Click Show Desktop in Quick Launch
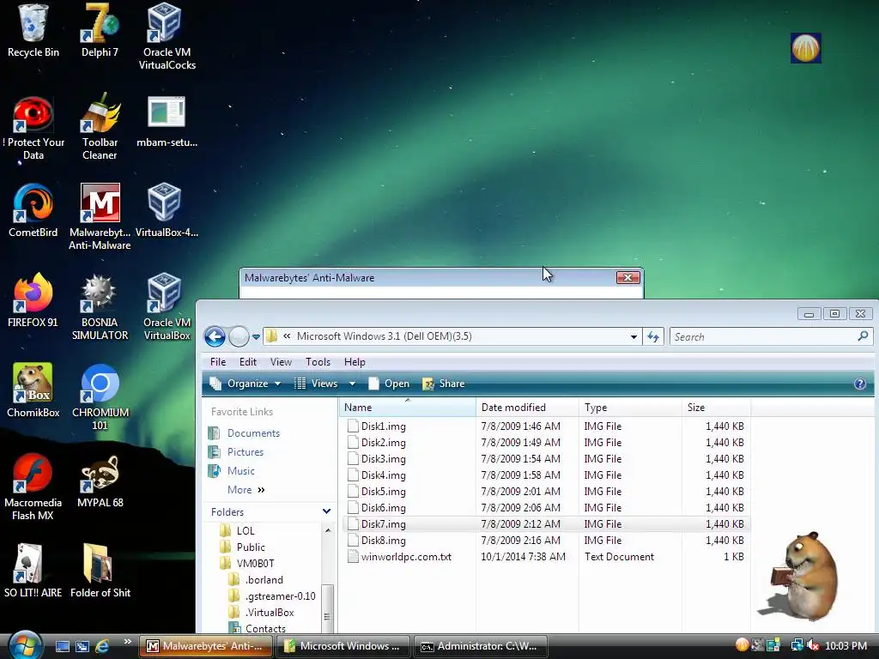The width and height of the screenshot is (879, 659). pos(62,646)
